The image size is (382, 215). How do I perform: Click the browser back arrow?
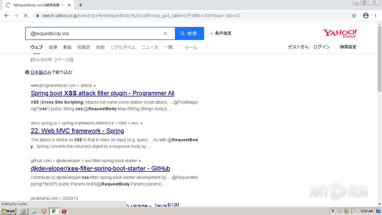[x=7, y=16]
